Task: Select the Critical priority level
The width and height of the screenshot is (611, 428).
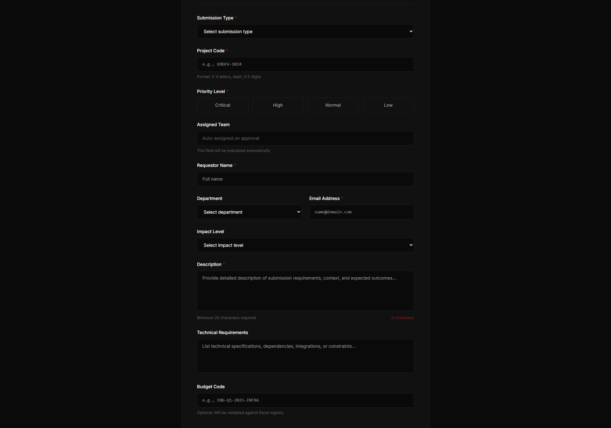Action: [x=222, y=105]
